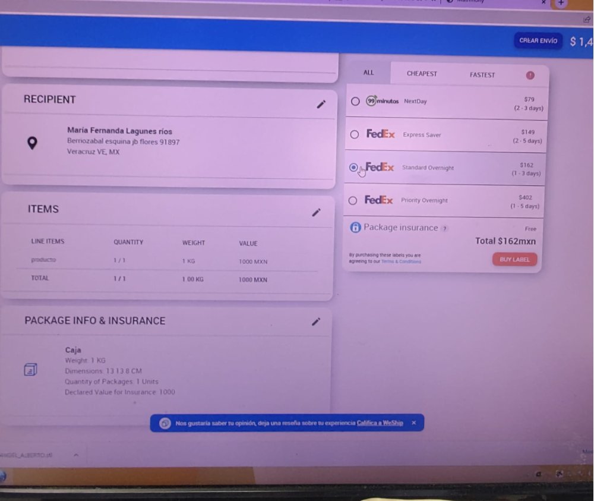Pick the FedEx Priority Overnight radio option
This screenshot has width=594, height=501.
[x=353, y=200]
